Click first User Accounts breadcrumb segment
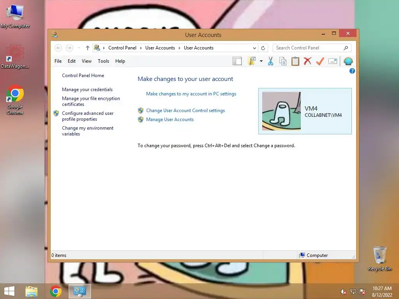The height and width of the screenshot is (299, 399). [x=160, y=48]
